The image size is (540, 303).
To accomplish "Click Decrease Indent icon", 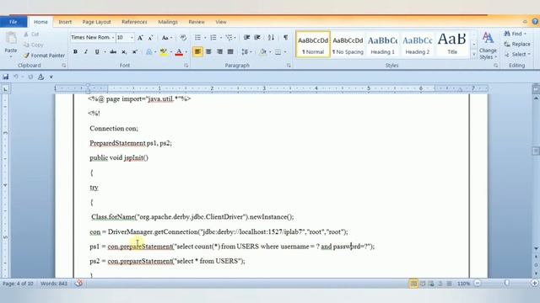I will tap(247, 37).
